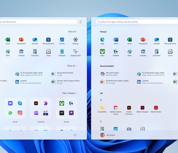This screenshot has height=153, width=178.
Task: Open AI-powered image creator in right Start menu
Action: [x=151, y=74]
